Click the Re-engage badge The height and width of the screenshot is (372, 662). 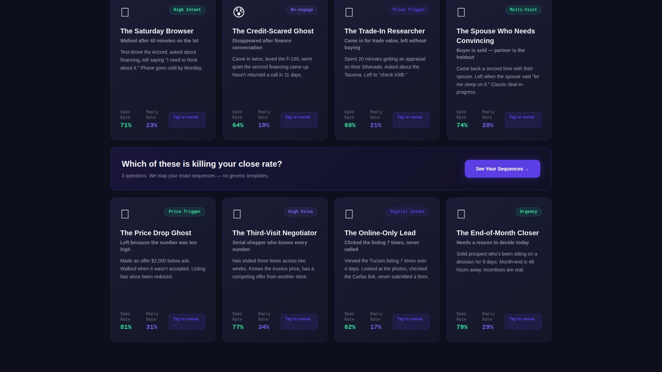point(302,10)
